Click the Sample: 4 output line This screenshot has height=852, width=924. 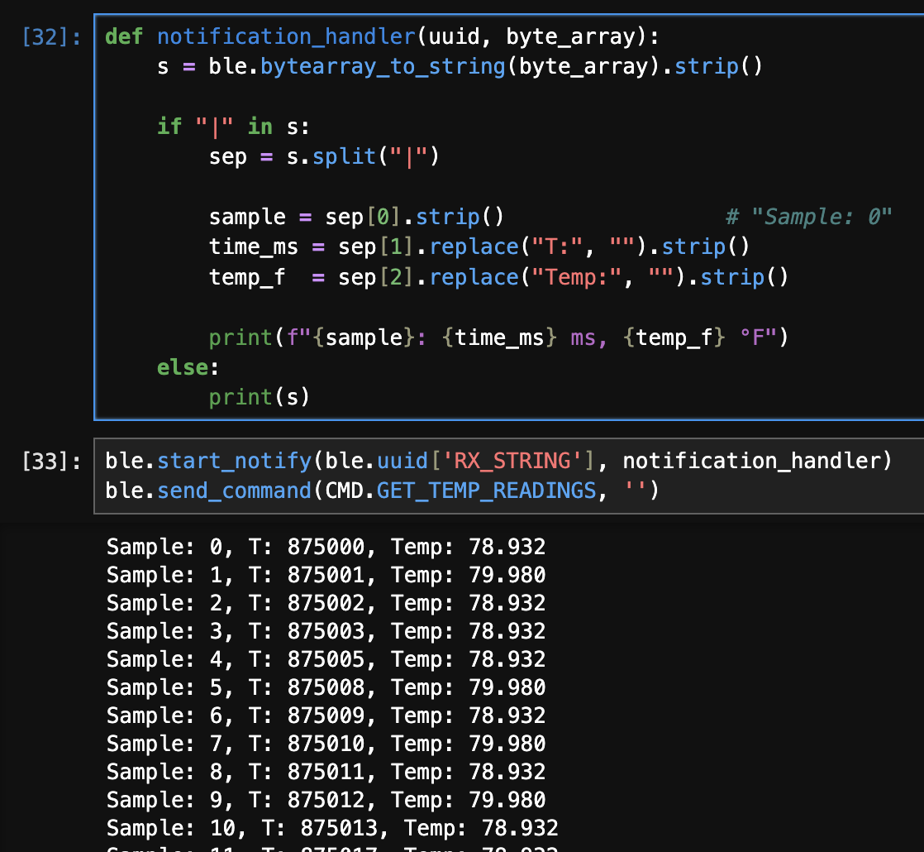click(x=326, y=659)
